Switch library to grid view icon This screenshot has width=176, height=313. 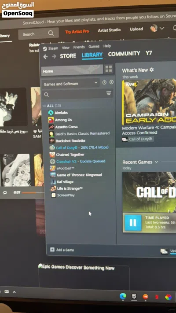pos(109,69)
